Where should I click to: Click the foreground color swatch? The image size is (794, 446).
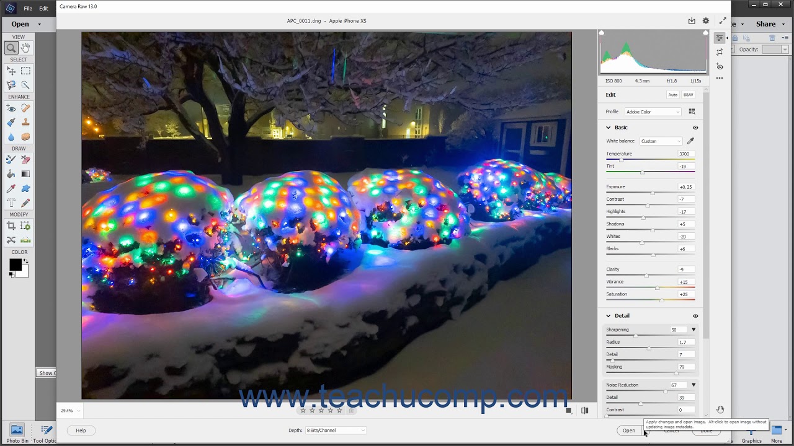coord(16,265)
